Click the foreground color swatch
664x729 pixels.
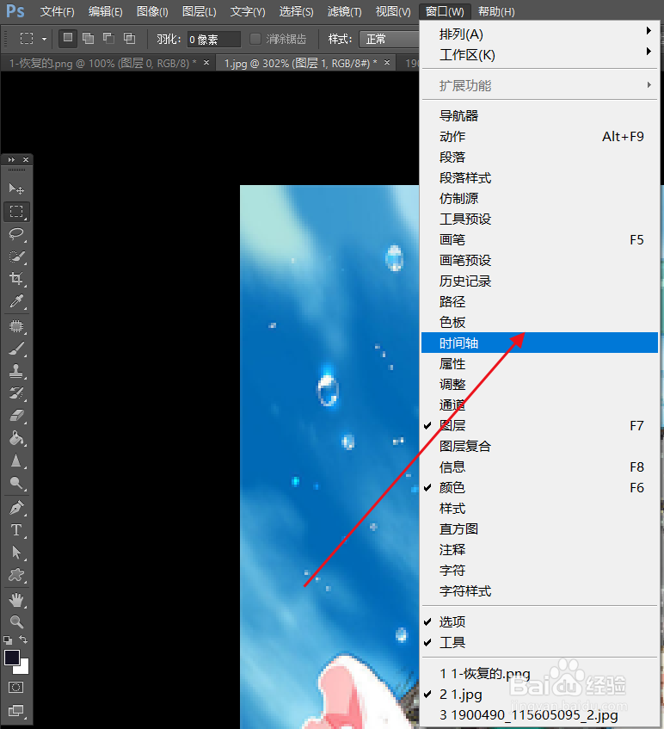11,657
